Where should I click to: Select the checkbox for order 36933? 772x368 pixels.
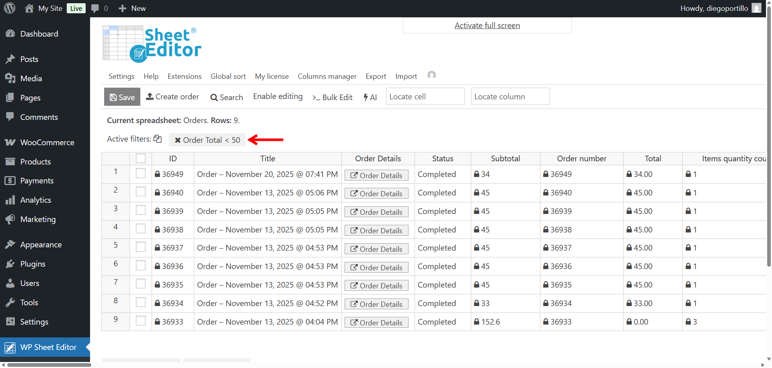[x=141, y=321]
